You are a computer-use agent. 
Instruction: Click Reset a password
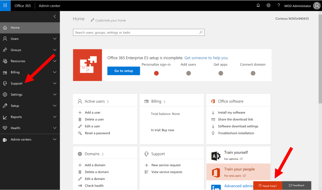pos(97,133)
